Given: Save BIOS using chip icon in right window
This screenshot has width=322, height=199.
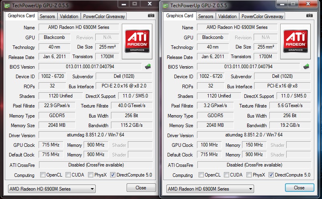Looking at the screenshot, I should 306,67.
